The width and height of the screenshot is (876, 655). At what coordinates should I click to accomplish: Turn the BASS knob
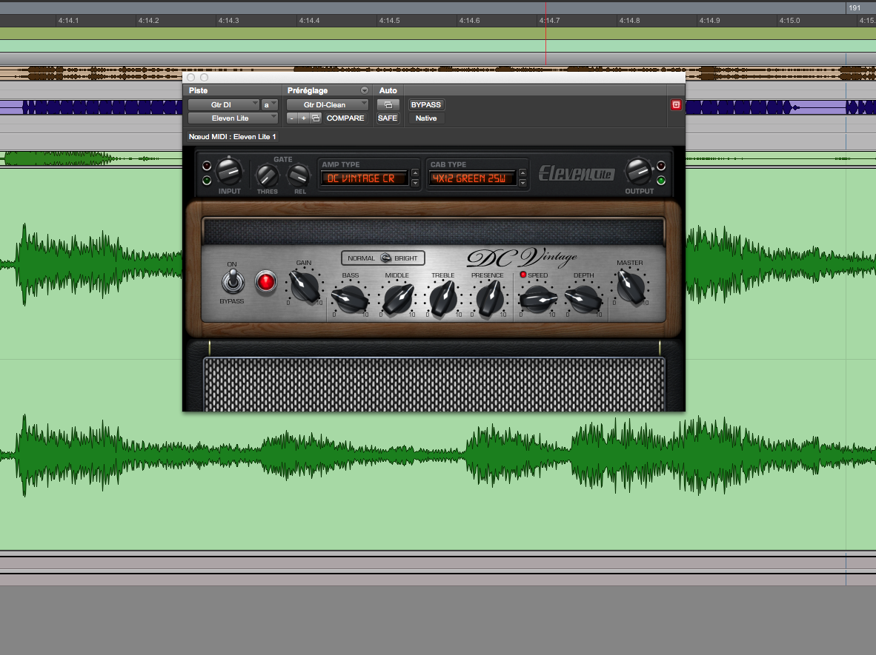click(x=351, y=299)
